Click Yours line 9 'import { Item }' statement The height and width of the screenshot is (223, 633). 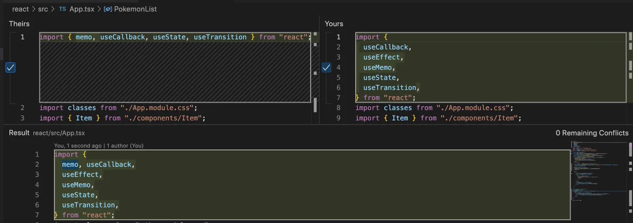438,118
